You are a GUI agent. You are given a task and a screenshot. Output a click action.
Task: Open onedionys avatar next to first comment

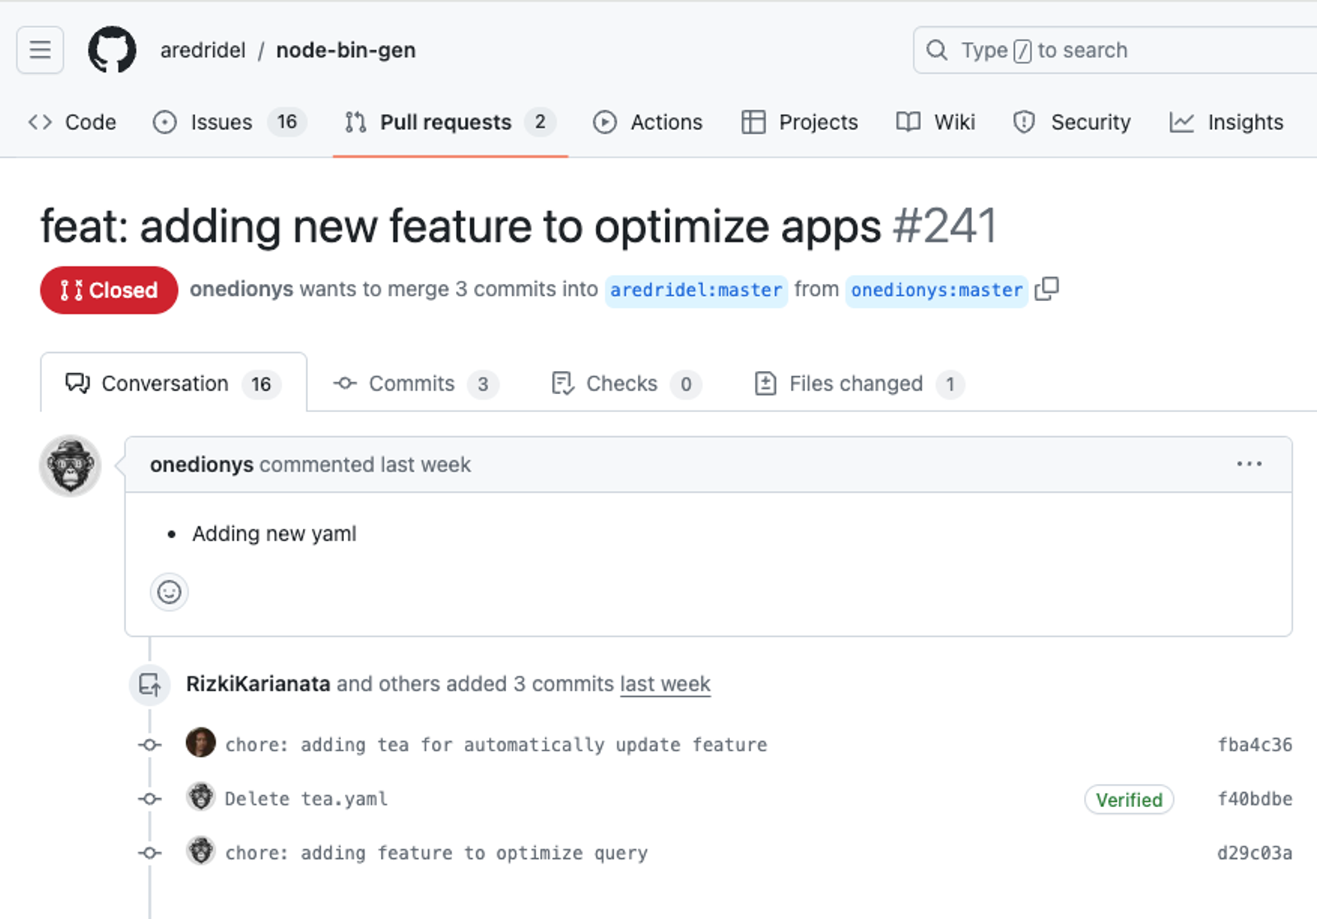71,466
